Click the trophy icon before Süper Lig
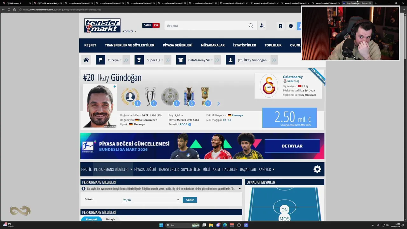Viewport: 407px width, 229px height. (139, 60)
